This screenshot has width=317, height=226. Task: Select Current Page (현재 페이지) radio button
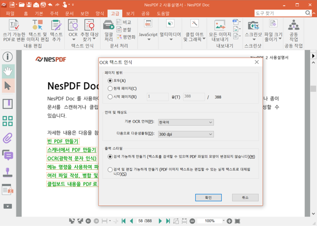pyautogui.click(x=110, y=88)
